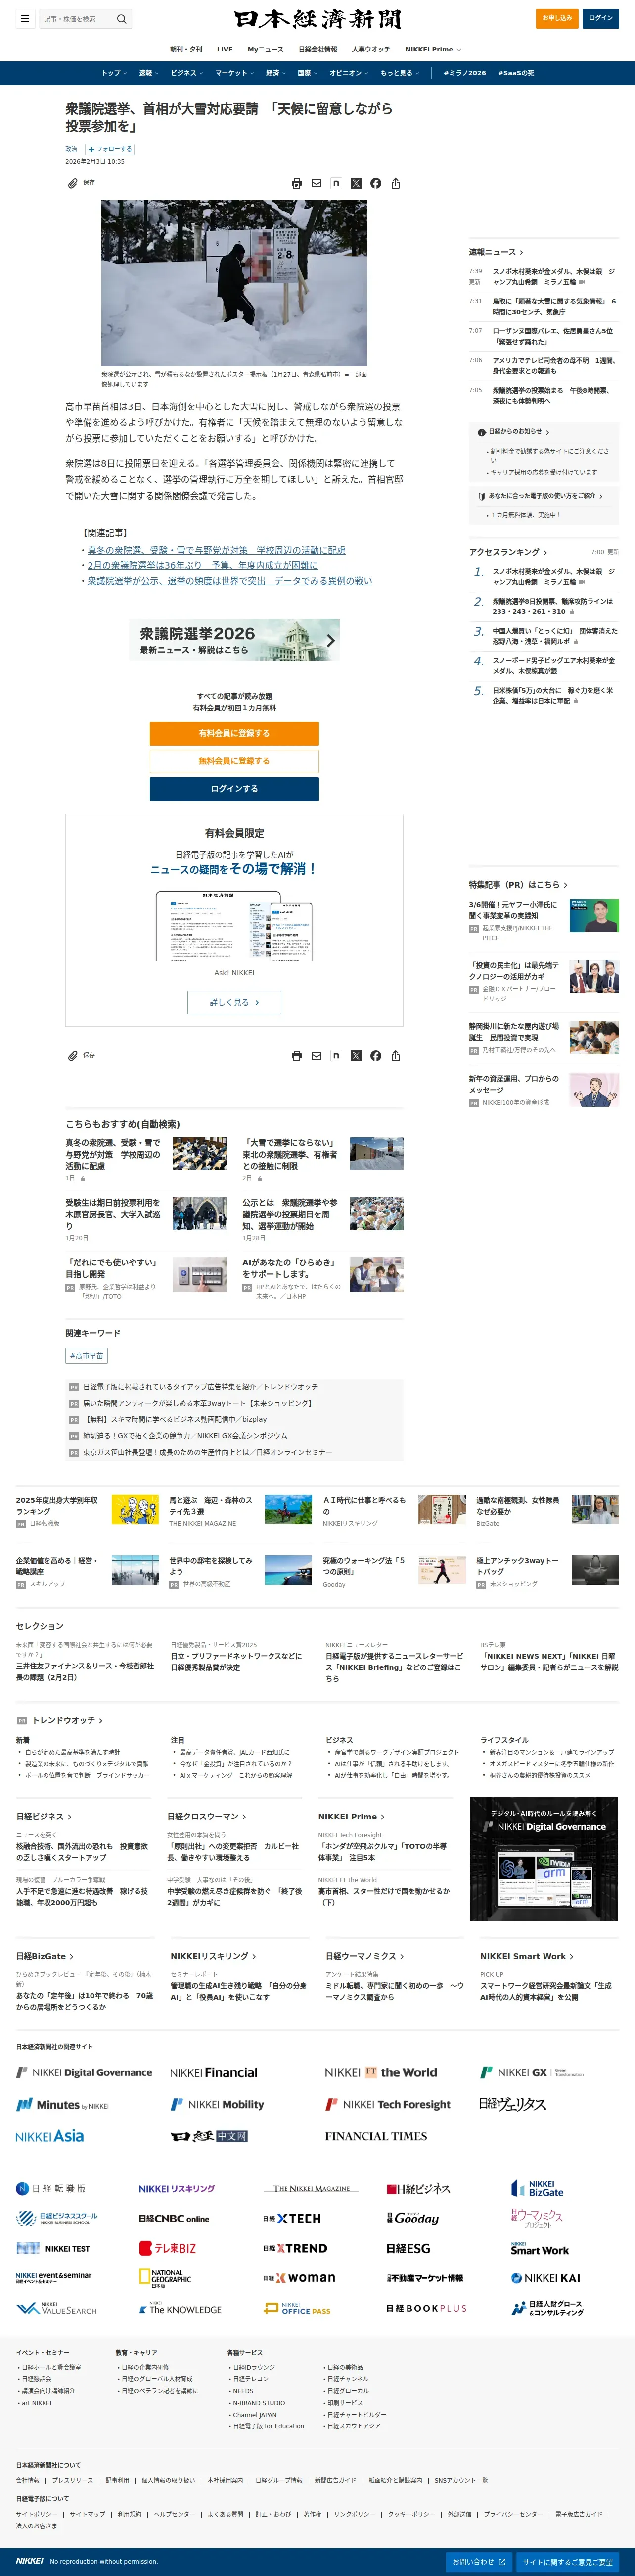Share on X using icon above article photo

[356, 183]
